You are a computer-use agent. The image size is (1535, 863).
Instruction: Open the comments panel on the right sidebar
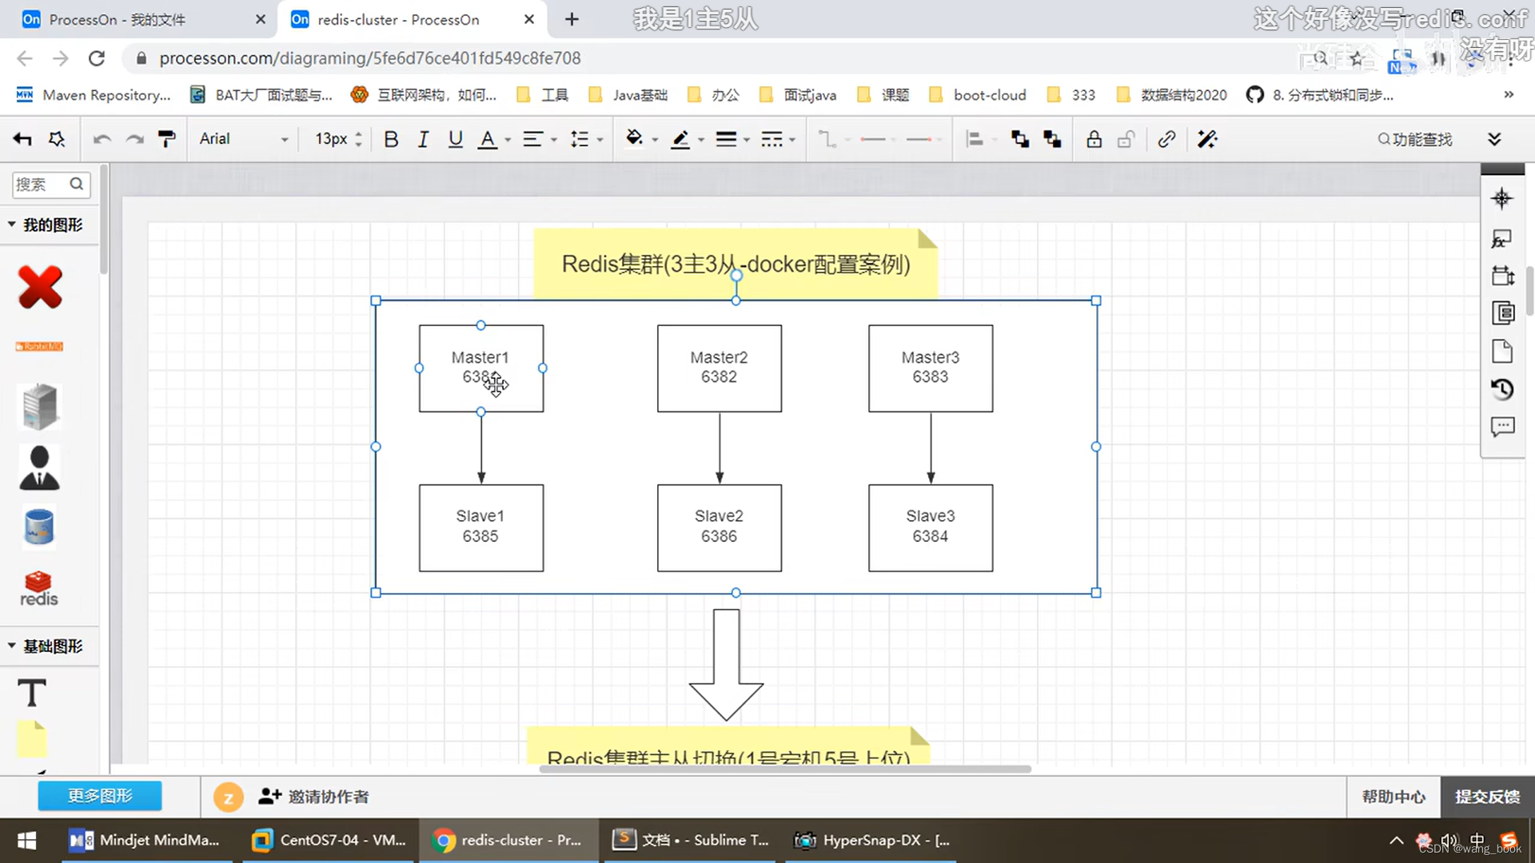point(1502,427)
